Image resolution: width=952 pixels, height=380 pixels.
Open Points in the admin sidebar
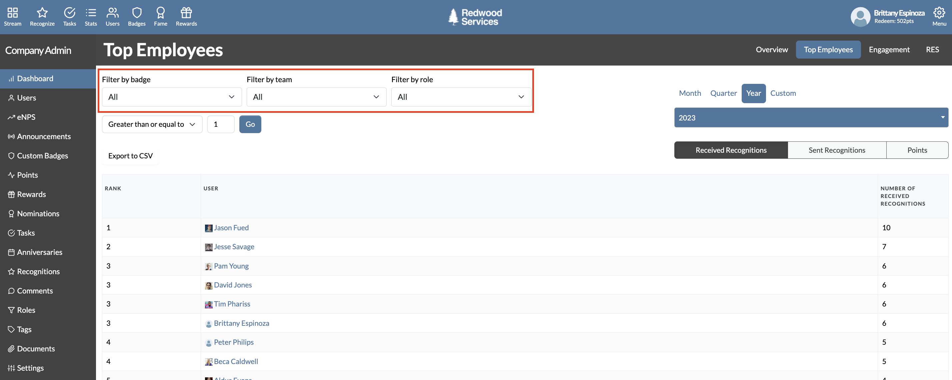(x=48, y=175)
